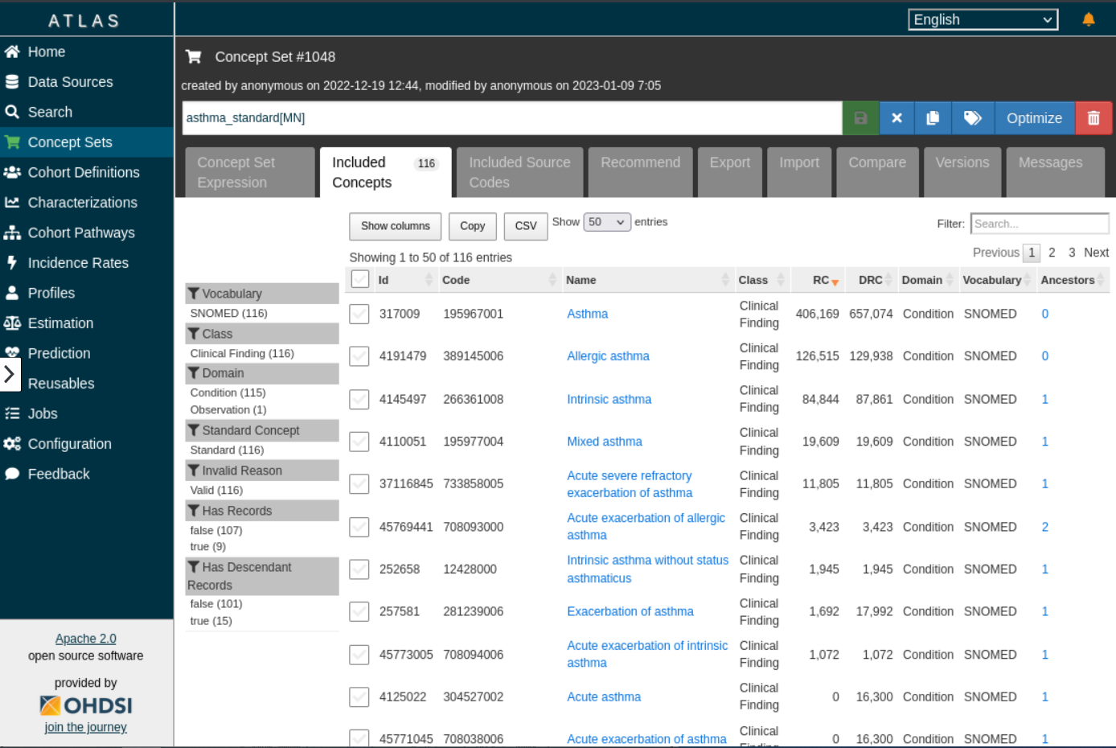Switch to Concept Set Expression tab
The height and width of the screenshot is (748, 1116).
tap(249, 172)
